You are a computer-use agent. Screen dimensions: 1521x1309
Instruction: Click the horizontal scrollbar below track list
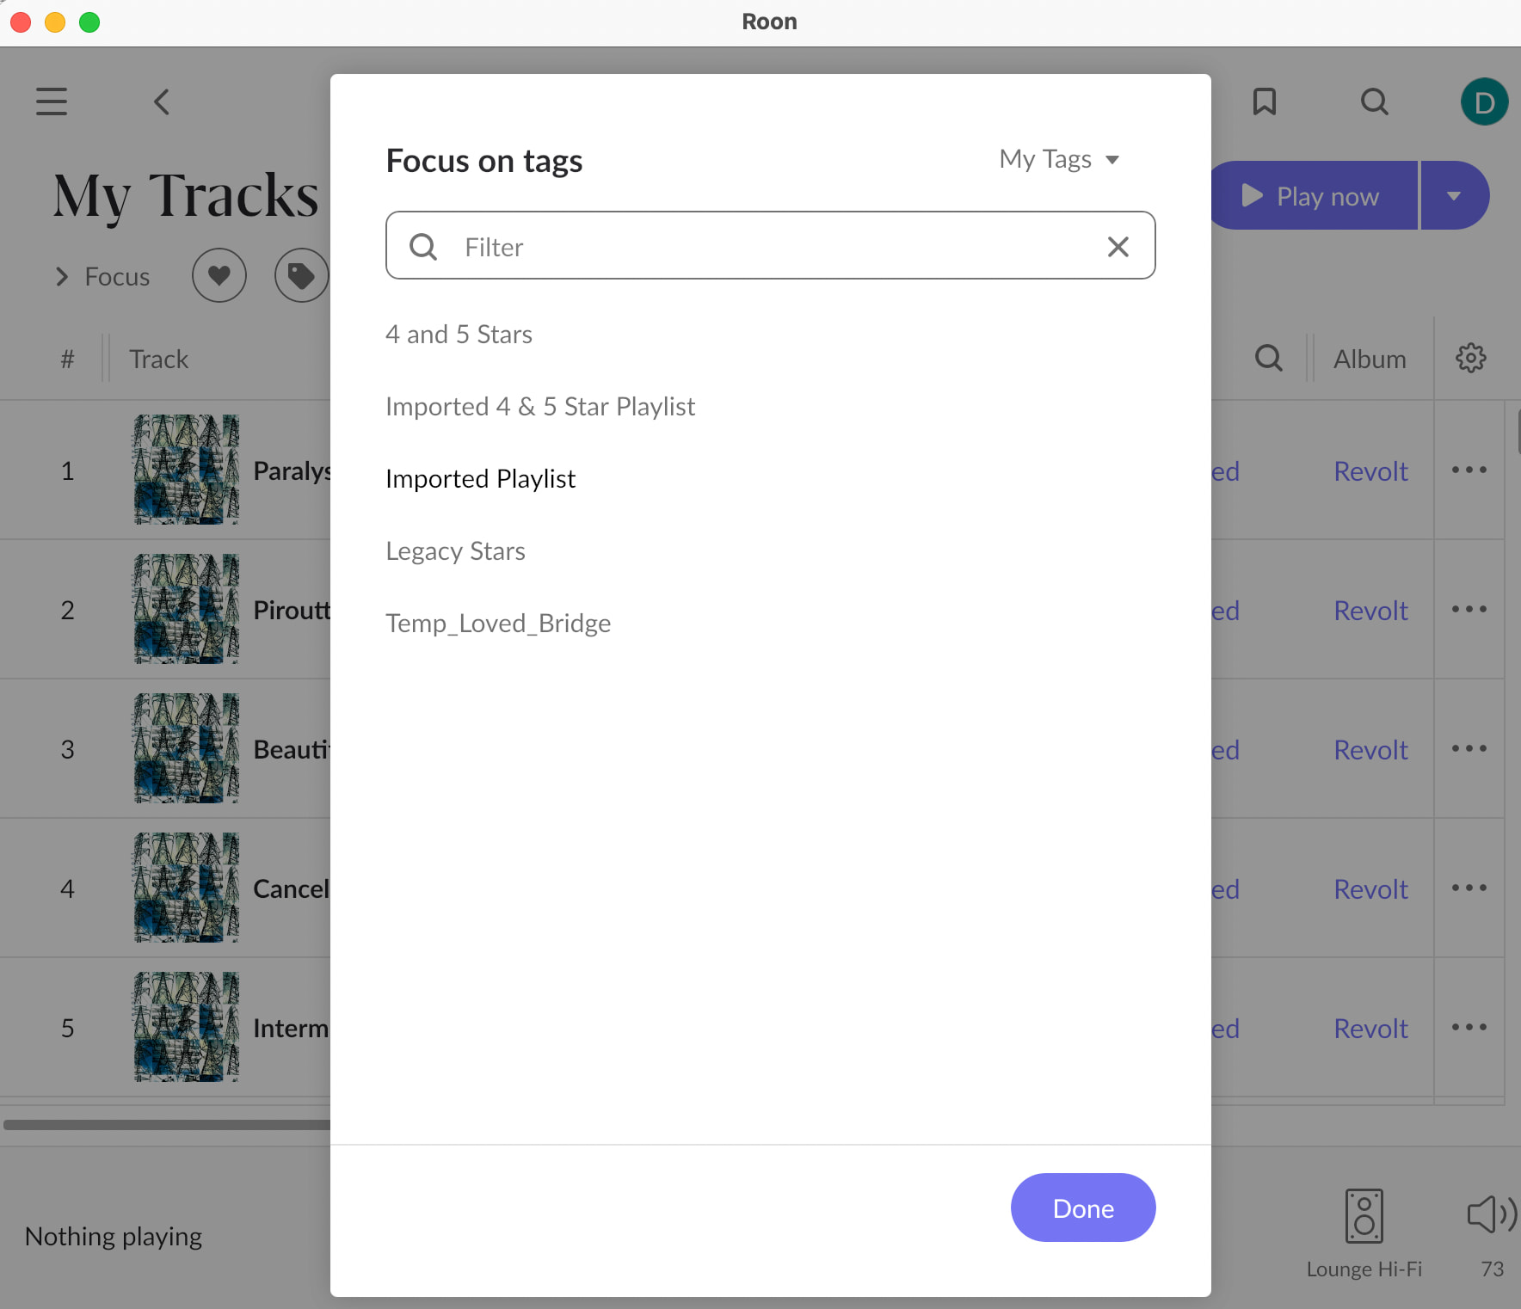[x=167, y=1124]
